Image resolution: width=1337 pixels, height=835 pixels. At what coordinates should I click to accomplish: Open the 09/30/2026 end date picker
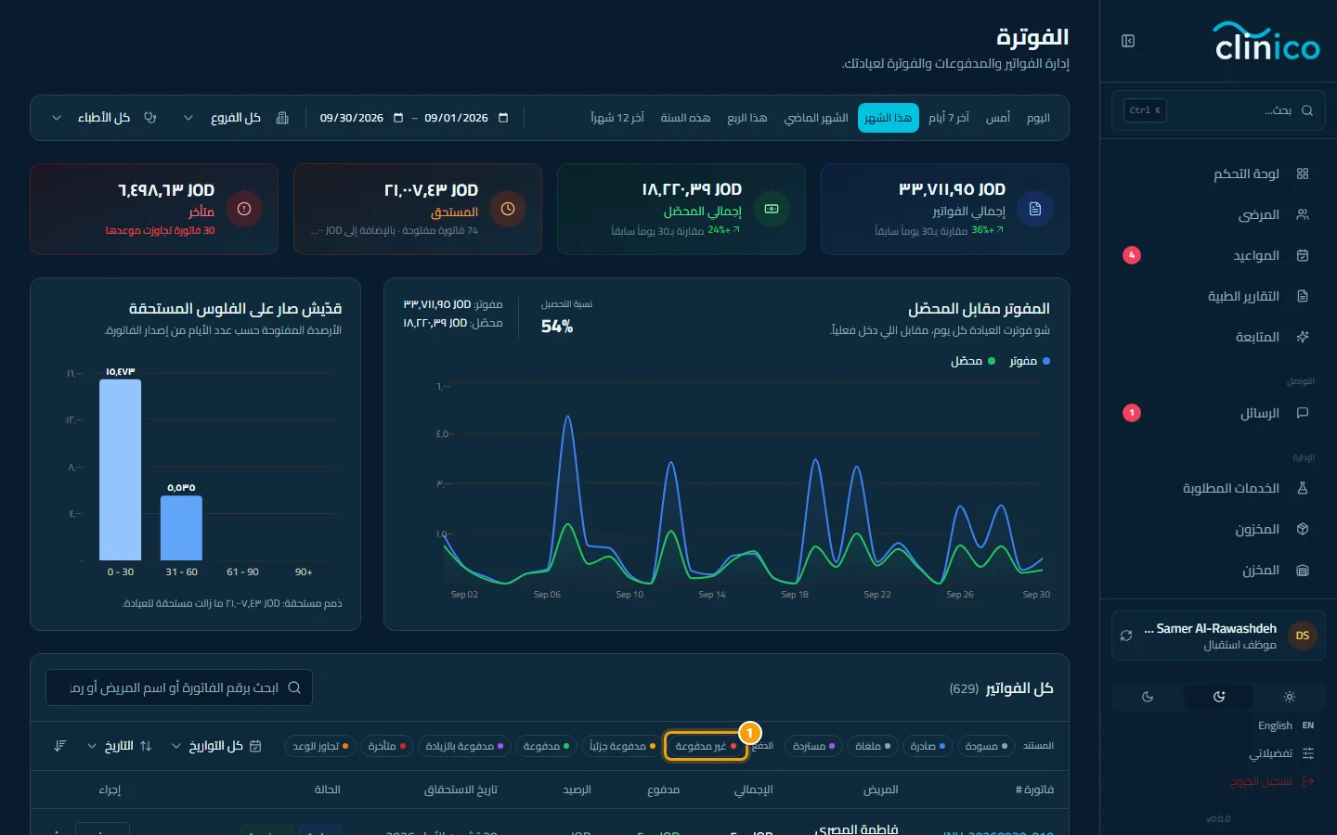(361, 118)
